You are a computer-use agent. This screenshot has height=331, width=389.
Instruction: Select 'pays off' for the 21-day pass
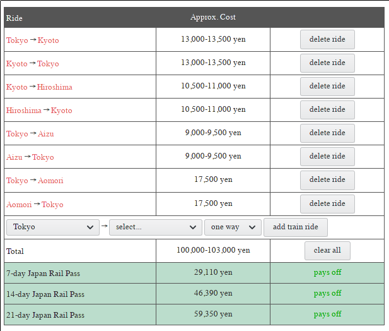coord(327,314)
